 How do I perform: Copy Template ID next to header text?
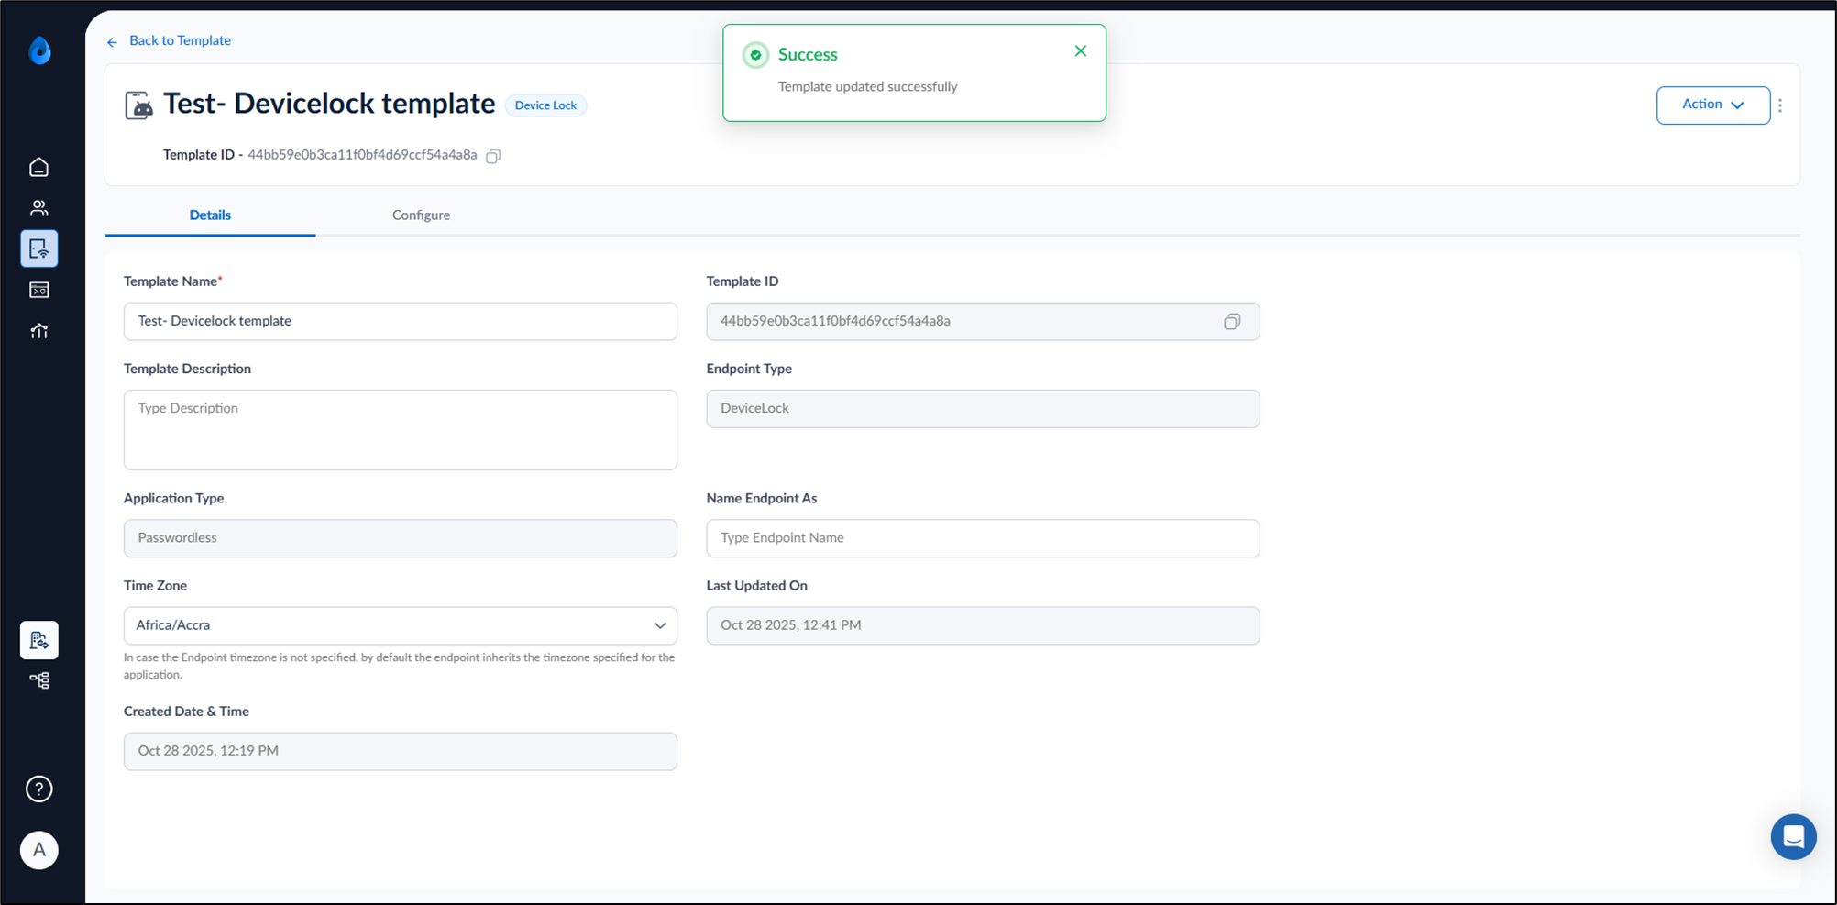[493, 156]
